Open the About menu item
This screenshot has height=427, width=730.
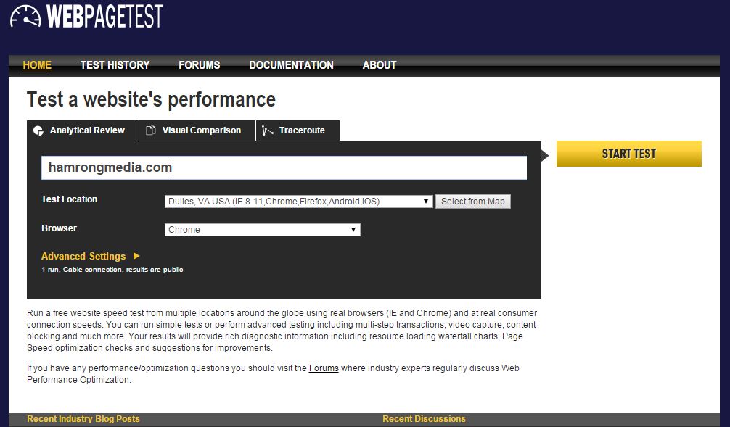pos(380,65)
